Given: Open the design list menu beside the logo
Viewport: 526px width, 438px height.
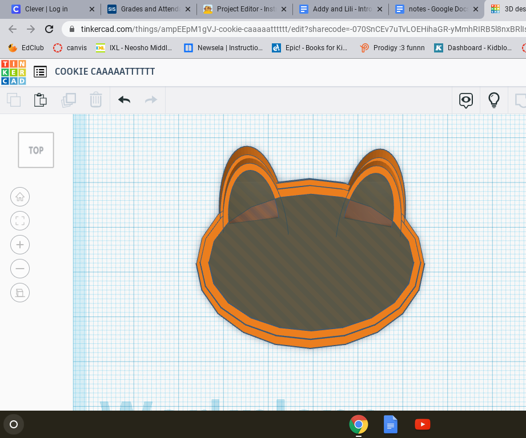Looking at the screenshot, I should [x=39, y=71].
